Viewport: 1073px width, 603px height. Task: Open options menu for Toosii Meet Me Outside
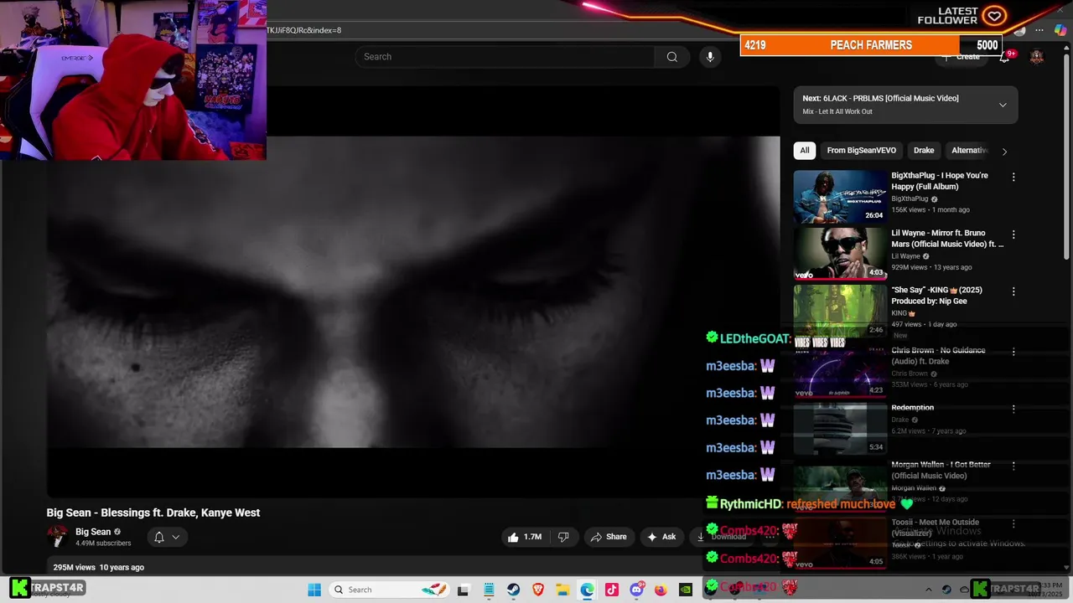click(x=1013, y=523)
